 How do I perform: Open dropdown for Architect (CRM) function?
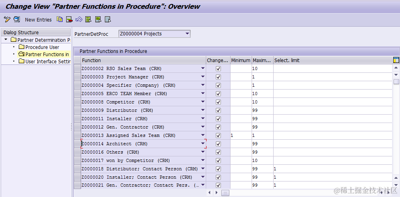coord(203,144)
